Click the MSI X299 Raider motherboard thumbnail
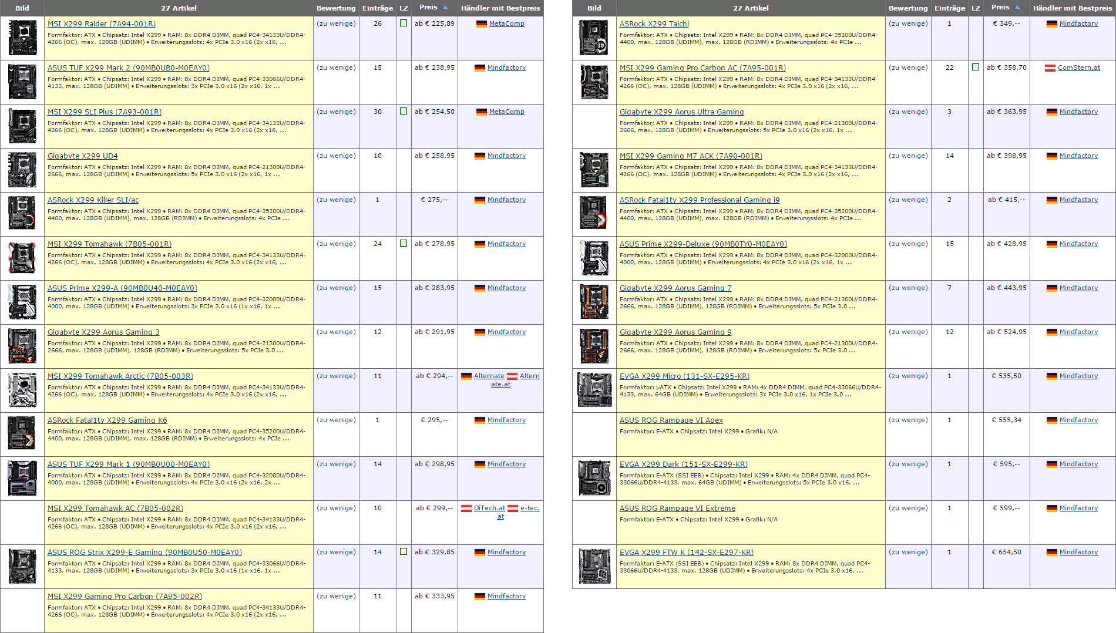The image size is (1116, 633). 22,38
